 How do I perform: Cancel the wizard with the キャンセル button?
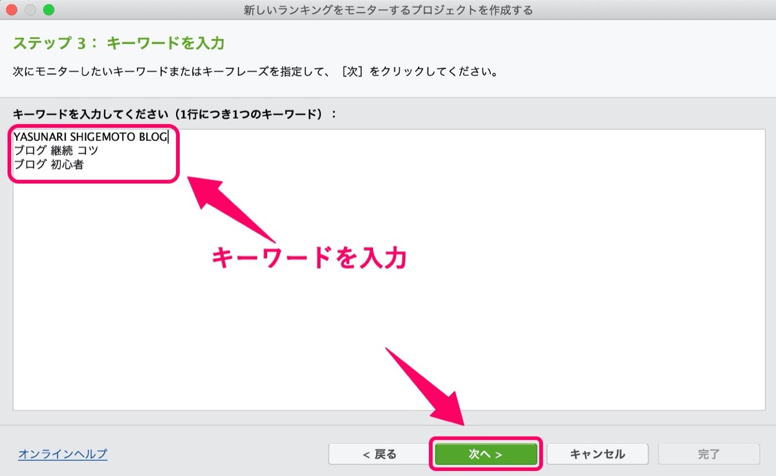click(597, 454)
